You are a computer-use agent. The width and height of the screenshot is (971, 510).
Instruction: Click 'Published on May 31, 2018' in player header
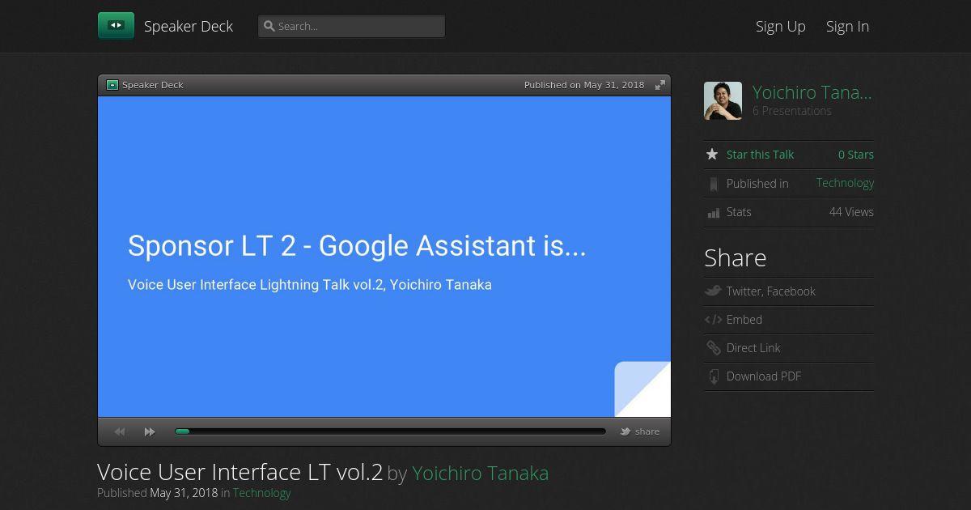click(x=584, y=85)
